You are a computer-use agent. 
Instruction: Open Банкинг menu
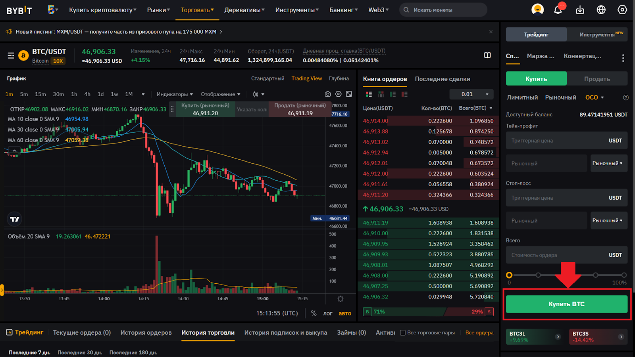(344, 10)
